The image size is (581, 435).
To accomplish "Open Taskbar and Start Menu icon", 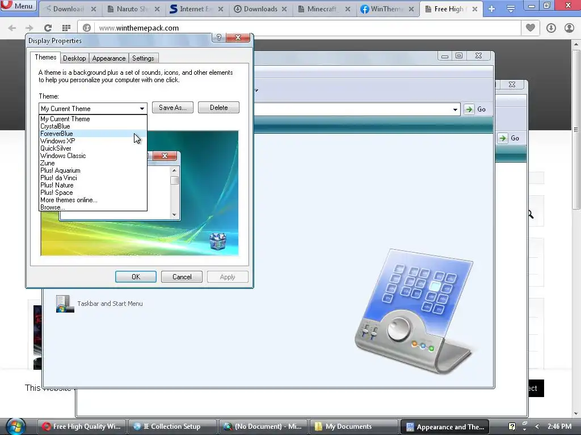I will pos(65,304).
